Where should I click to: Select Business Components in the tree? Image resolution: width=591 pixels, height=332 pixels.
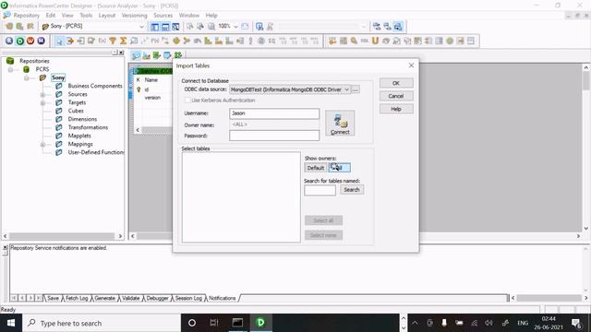tap(95, 86)
